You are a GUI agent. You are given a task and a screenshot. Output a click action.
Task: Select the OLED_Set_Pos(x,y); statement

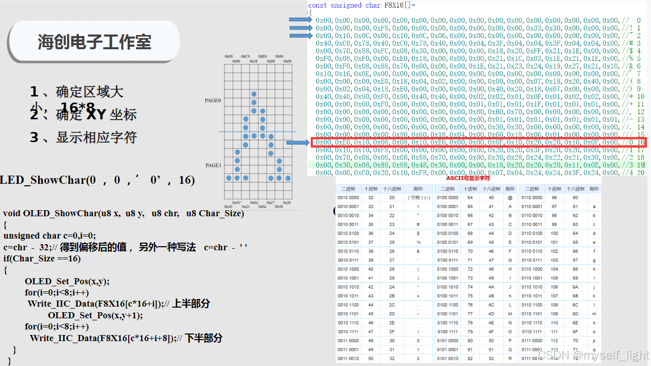[67, 281]
